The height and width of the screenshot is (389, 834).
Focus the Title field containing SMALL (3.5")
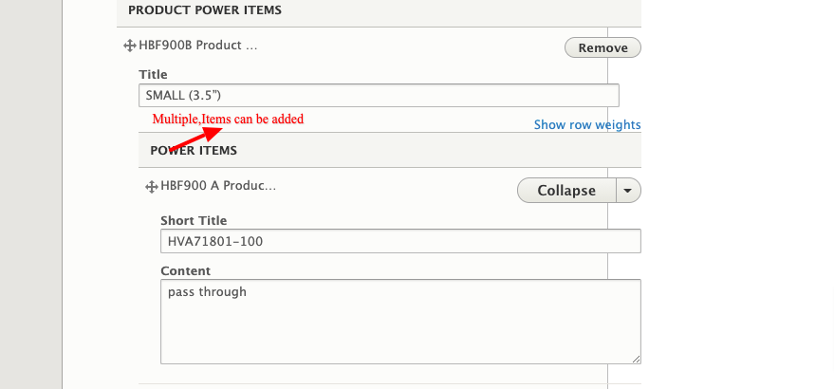(379, 95)
